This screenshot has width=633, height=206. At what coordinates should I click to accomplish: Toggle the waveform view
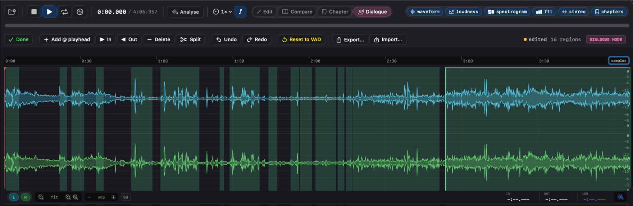tap(425, 12)
